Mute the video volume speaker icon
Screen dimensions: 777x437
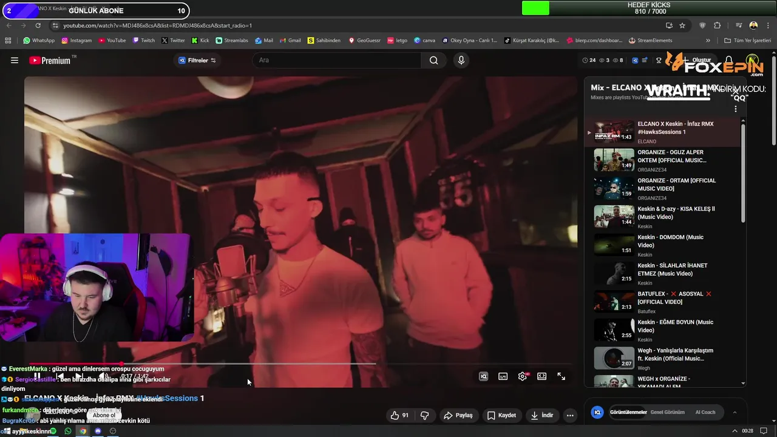tap(103, 376)
